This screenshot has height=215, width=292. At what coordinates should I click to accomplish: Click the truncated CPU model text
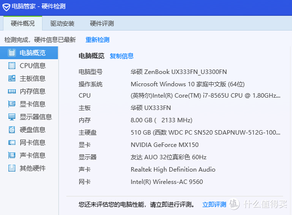point(205,96)
